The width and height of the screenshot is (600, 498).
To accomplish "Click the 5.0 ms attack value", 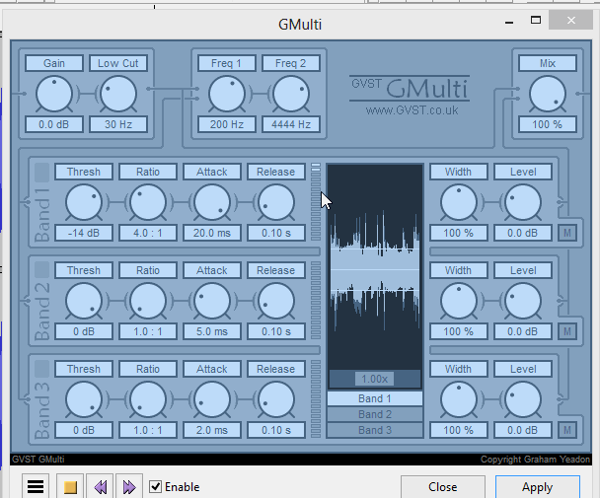I will 212,331.
